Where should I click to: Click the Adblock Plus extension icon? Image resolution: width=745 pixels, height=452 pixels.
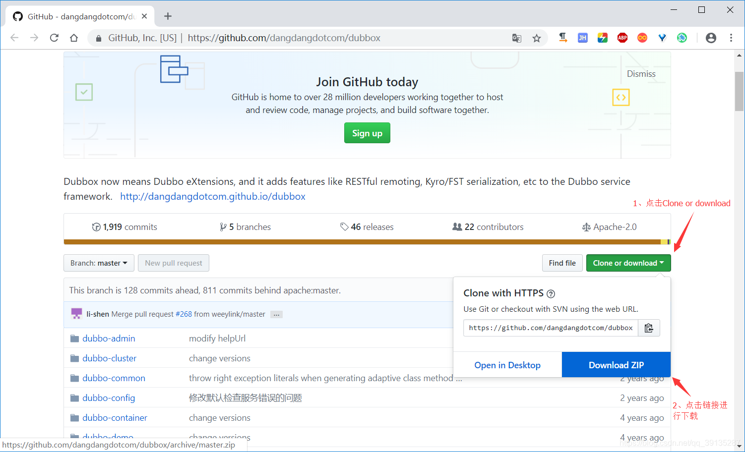pyautogui.click(x=622, y=38)
